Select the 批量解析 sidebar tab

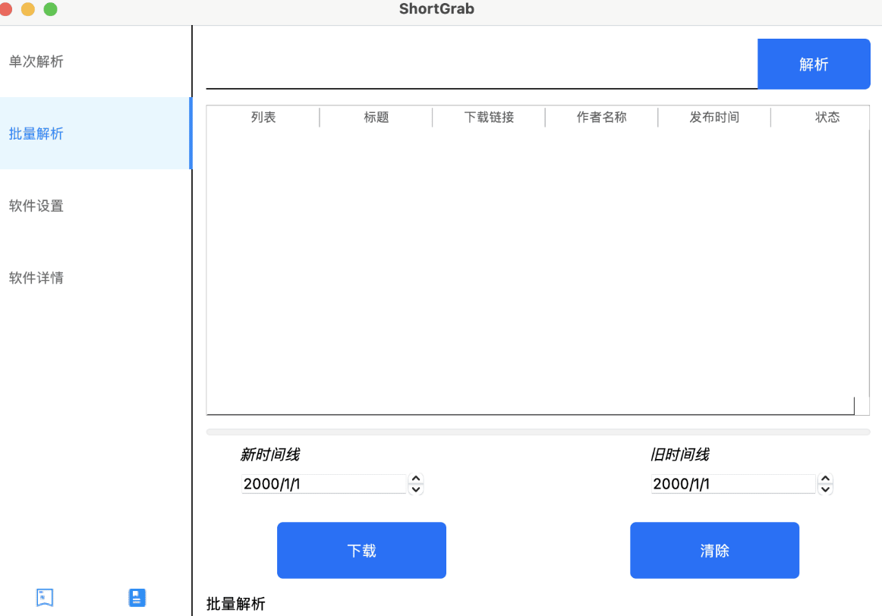[x=35, y=133]
